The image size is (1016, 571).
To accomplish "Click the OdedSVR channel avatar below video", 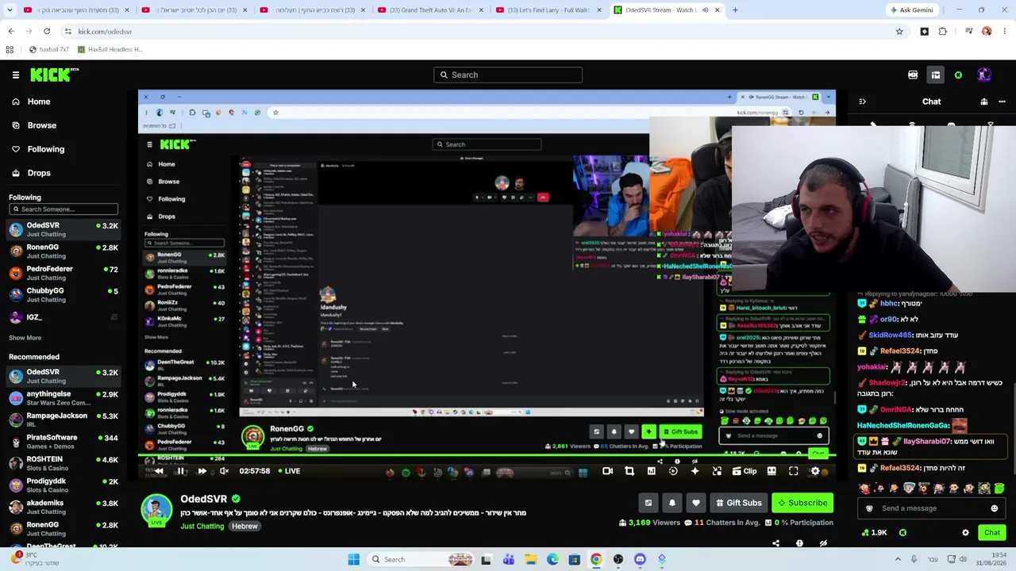I will 156,508.
